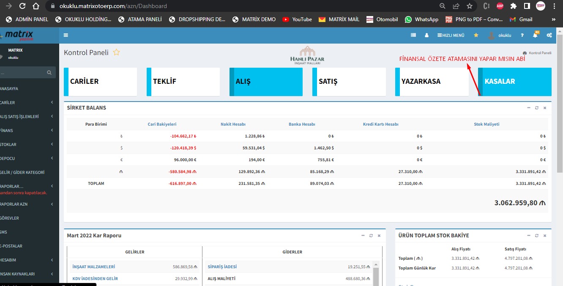Screen dimensions: 563x286
Task: Open the Hızlı Menü
Action: [x=451, y=36]
